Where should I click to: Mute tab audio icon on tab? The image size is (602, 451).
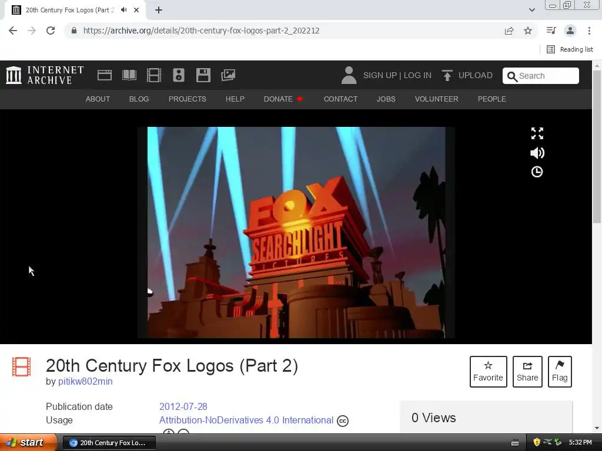pyautogui.click(x=123, y=10)
